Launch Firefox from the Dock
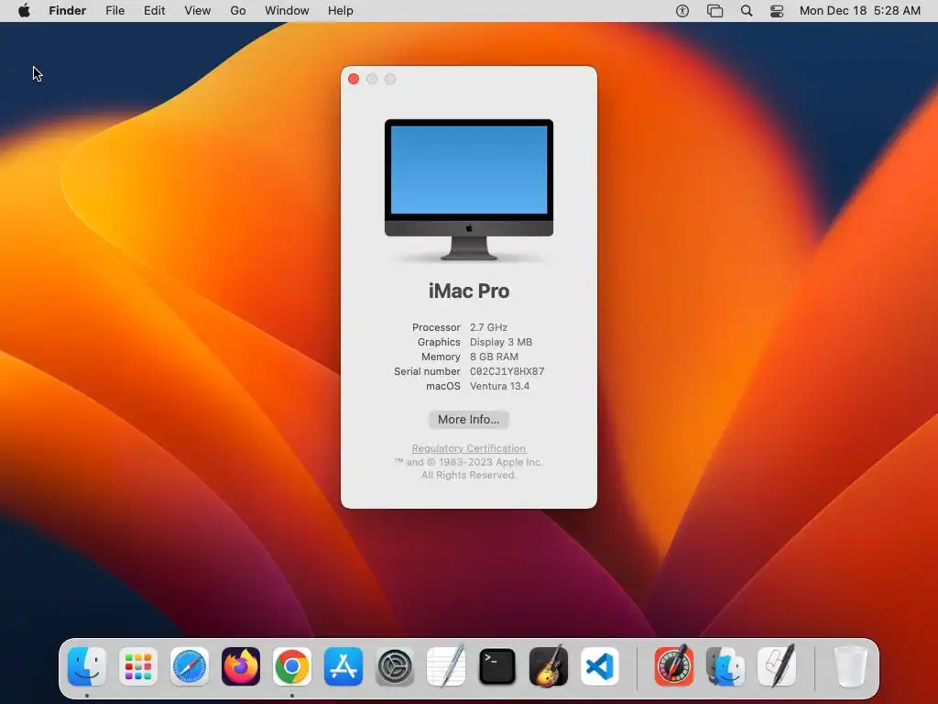Image resolution: width=938 pixels, height=704 pixels. click(241, 666)
